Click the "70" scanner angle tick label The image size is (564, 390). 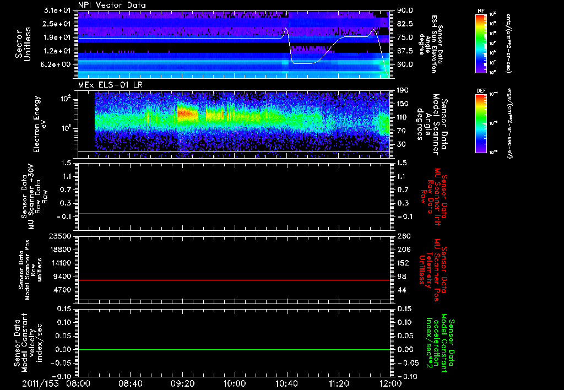[x=402, y=131]
